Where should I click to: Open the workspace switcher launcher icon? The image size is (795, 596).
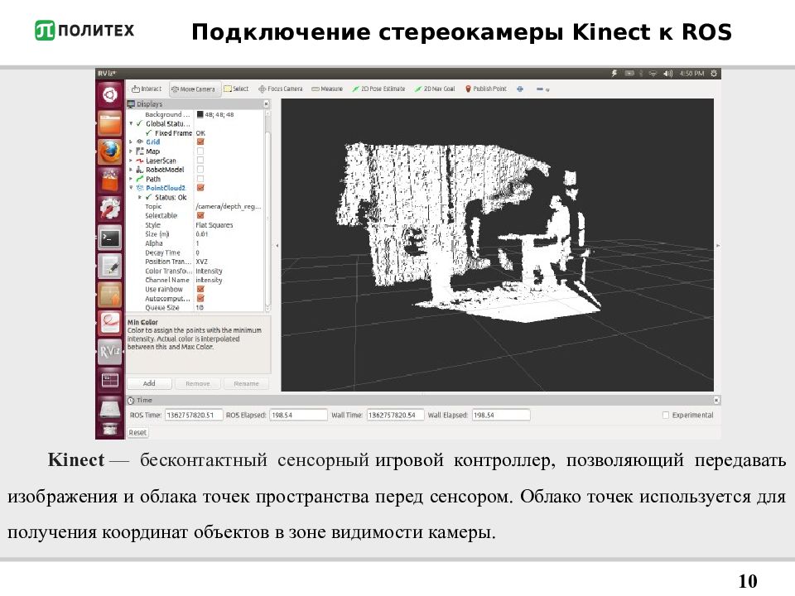pos(110,380)
